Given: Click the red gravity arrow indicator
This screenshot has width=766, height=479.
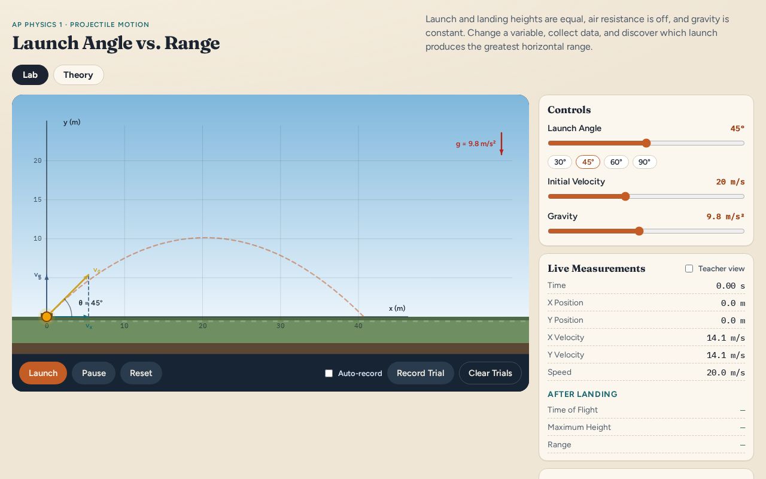Looking at the screenshot, I should click(x=501, y=144).
